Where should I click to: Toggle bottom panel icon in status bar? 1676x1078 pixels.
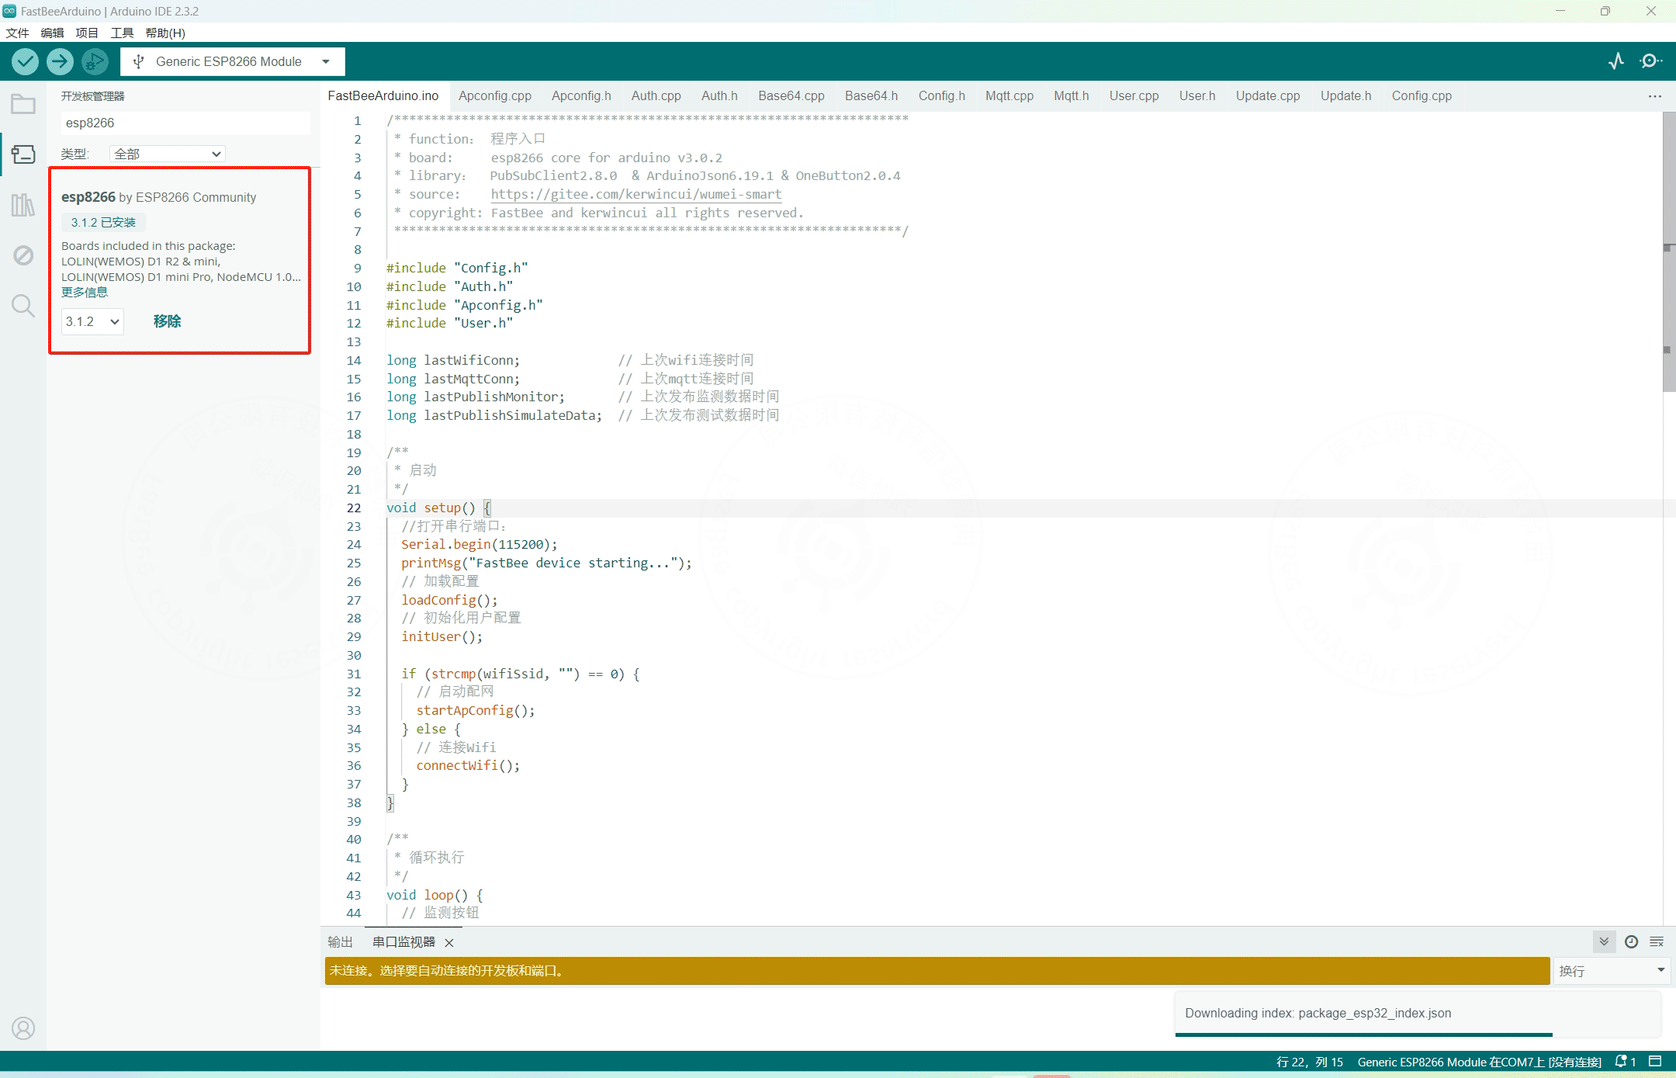tap(1655, 1061)
